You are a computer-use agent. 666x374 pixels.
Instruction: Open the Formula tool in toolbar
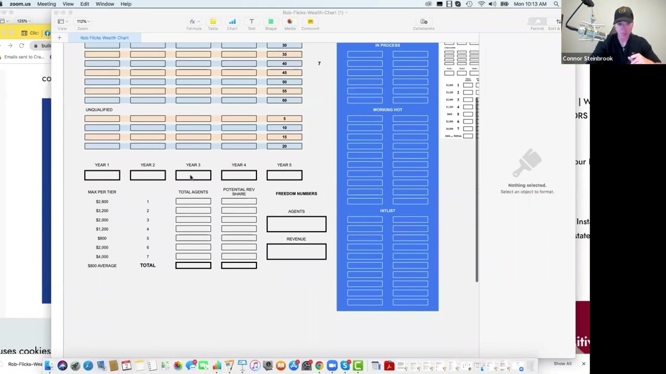pyautogui.click(x=193, y=22)
